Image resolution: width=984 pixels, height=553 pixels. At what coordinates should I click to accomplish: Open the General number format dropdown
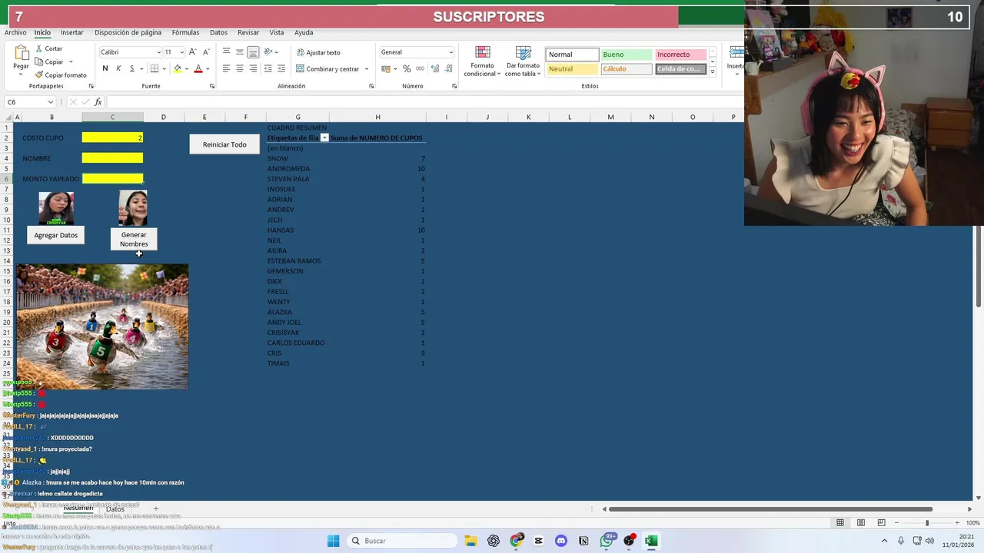450,52
